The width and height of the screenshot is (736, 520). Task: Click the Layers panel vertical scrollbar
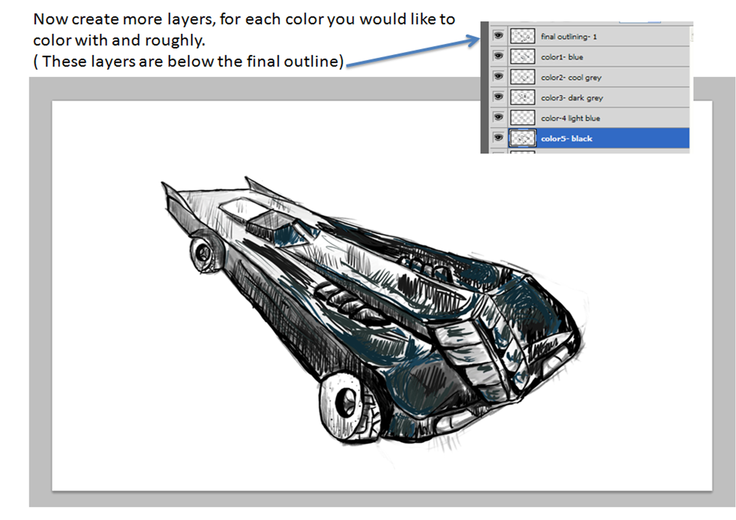pyautogui.click(x=692, y=36)
